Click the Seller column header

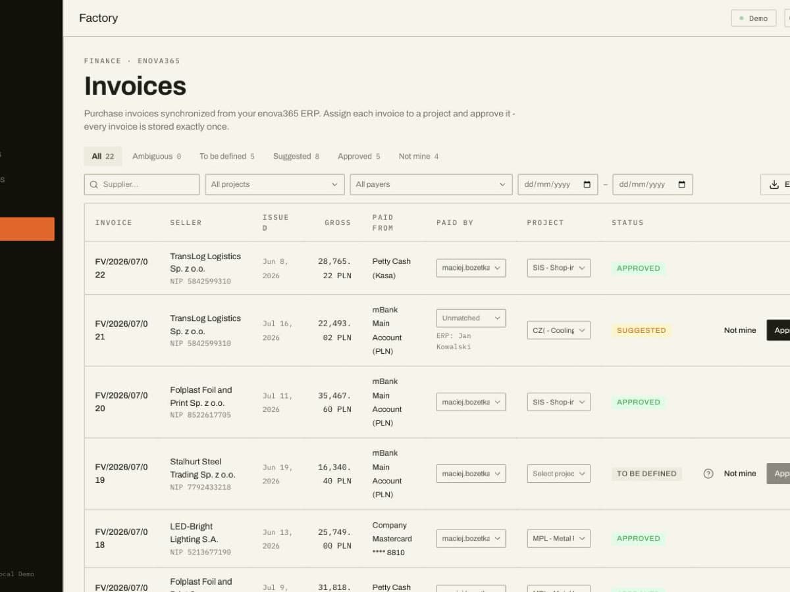pos(186,223)
